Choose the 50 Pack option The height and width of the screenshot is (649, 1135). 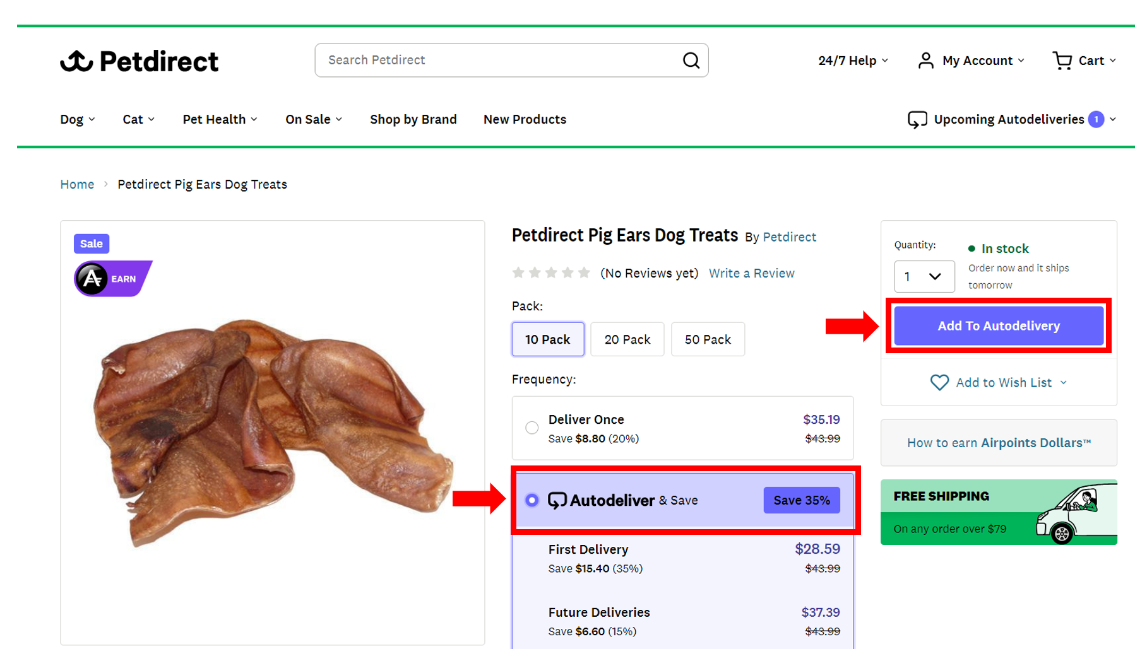pyautogui.click(x=708, y=339)
